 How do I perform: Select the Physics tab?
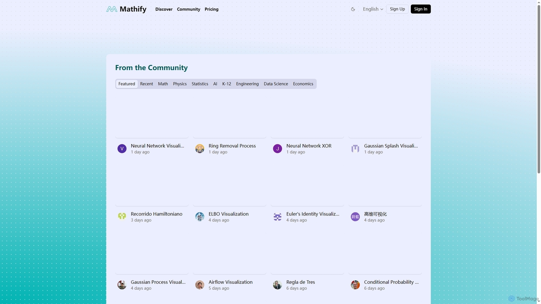(180, 84)
